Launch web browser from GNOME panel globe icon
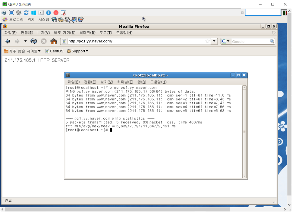This screenshot has height=212, width=292. tap(54, 20)
